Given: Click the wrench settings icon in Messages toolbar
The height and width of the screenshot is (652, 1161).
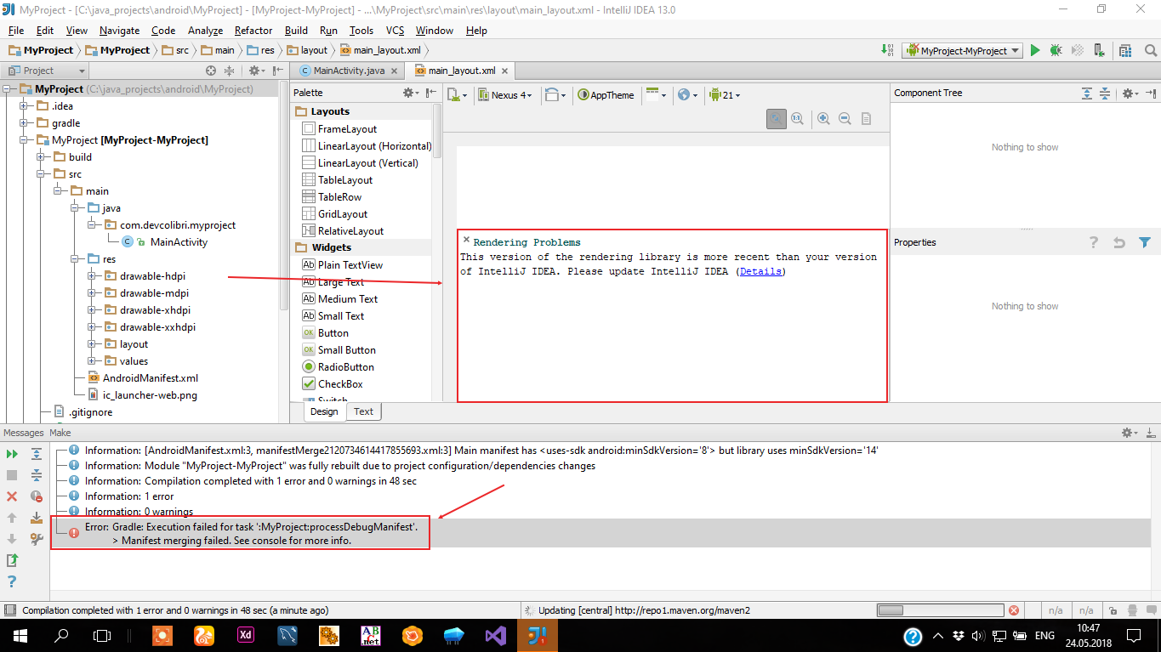Looking at the screenshot, I should tap(37, 538).
